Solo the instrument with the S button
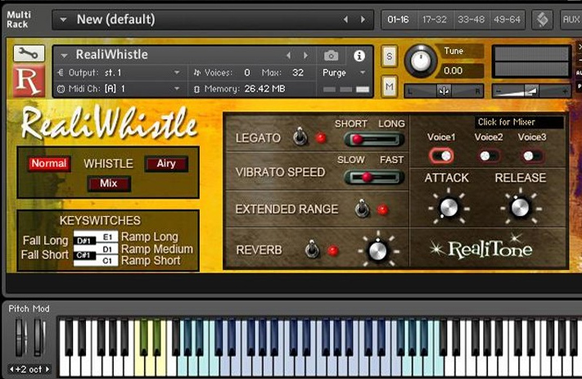Screen dimensions: 582x379 [x=389, y=56]
